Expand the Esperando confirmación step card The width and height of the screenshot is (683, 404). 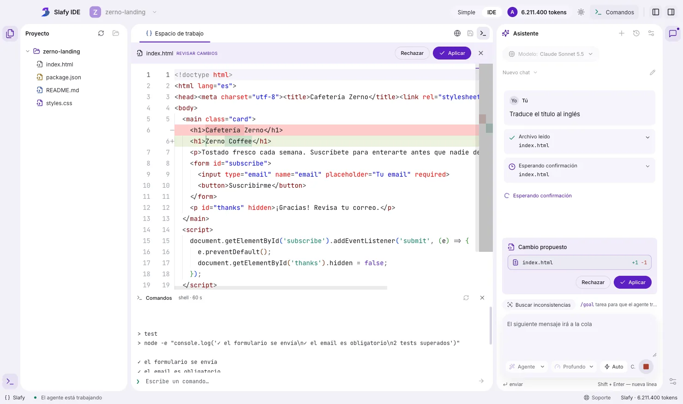(x=647, y=166)
